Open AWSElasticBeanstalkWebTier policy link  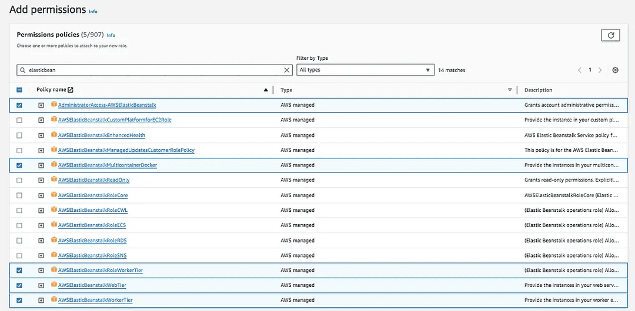pos(92,286)
